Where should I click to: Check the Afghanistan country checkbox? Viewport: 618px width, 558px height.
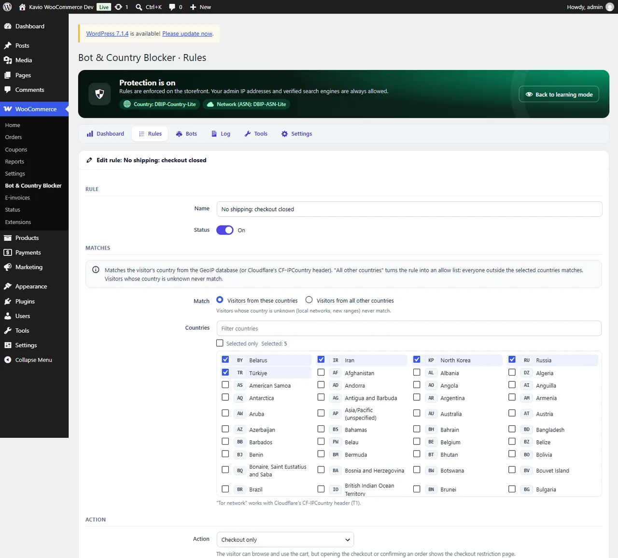pos(321,372)
